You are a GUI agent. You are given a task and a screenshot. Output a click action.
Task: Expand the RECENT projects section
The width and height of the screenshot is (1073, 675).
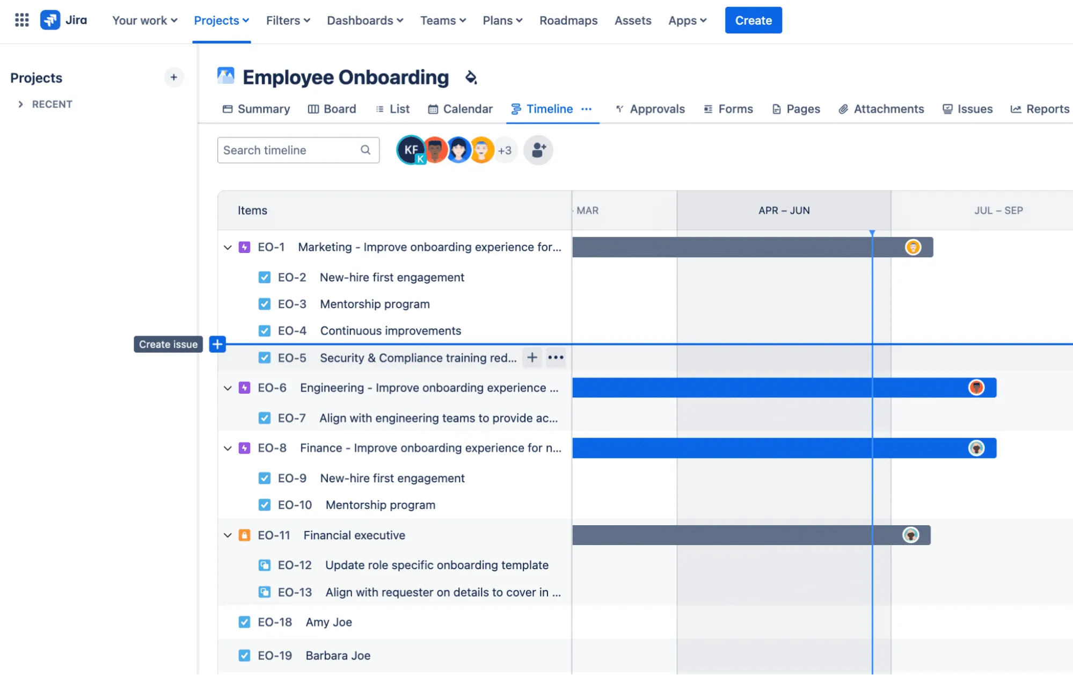click(x=21, y=104)
